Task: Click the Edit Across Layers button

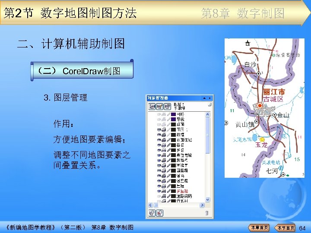Action: [x=160, y=107]
